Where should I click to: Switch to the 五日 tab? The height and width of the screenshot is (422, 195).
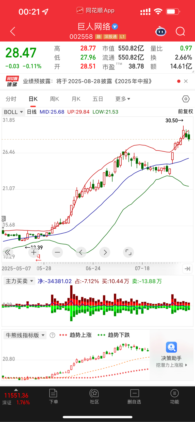[98, 99]
